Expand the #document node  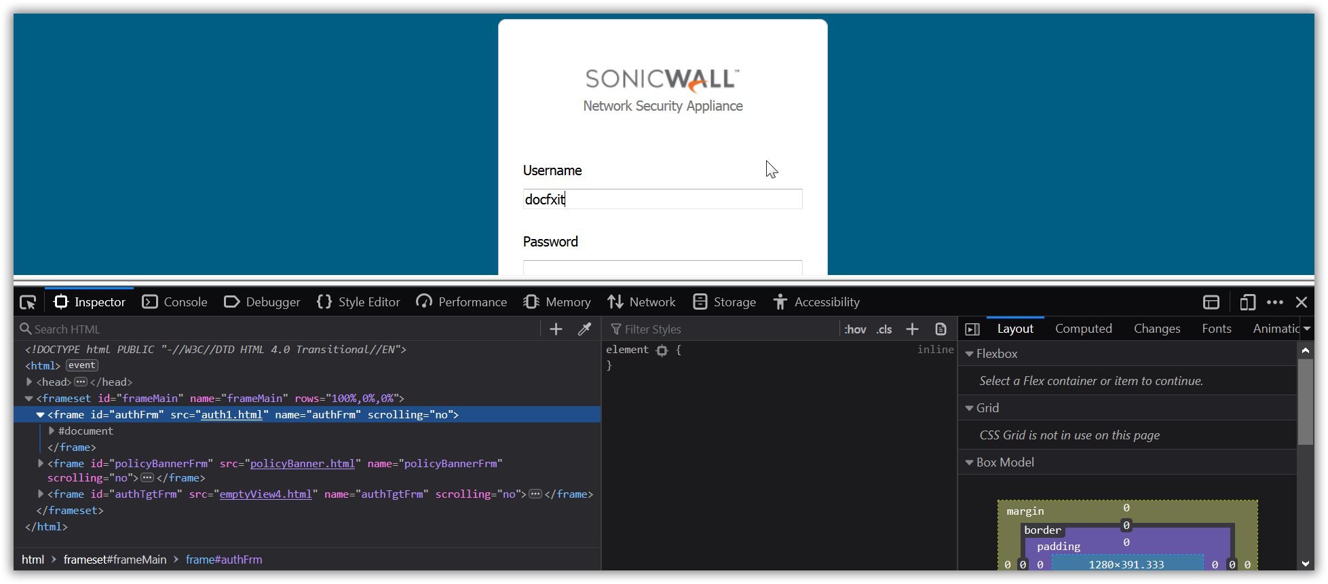(52, 431)
